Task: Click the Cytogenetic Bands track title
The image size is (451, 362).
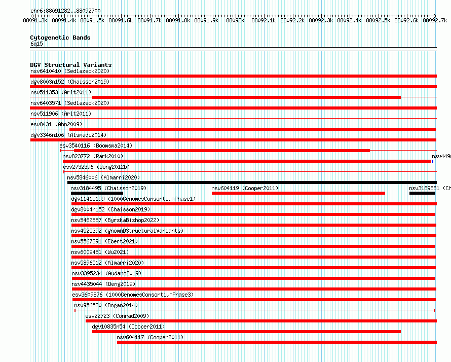Action: 60,38
